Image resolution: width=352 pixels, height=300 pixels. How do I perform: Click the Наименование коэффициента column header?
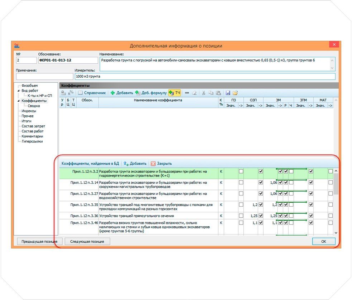point(158,102)
